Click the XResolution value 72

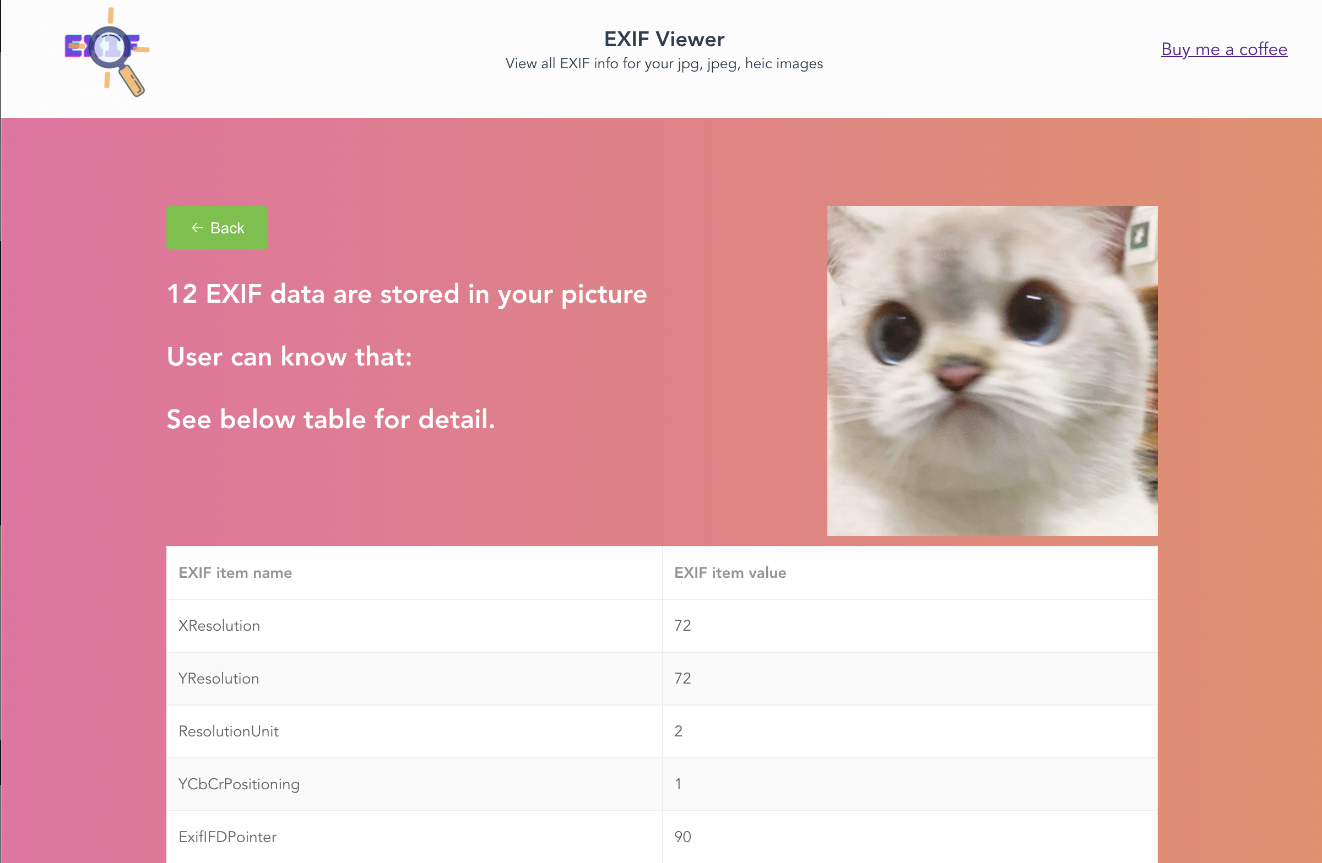click(682, 625)
